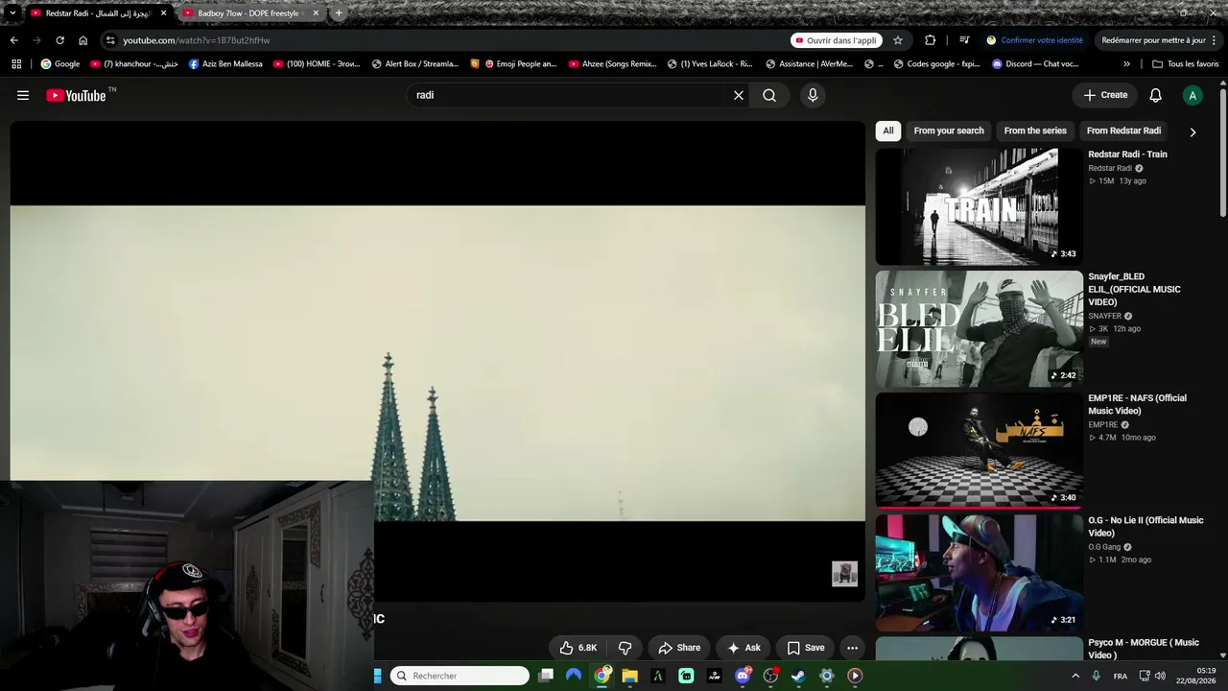Click the Windows taskbar search box
Viewport: 1228px width, 691px height.
tap(460, 676)
